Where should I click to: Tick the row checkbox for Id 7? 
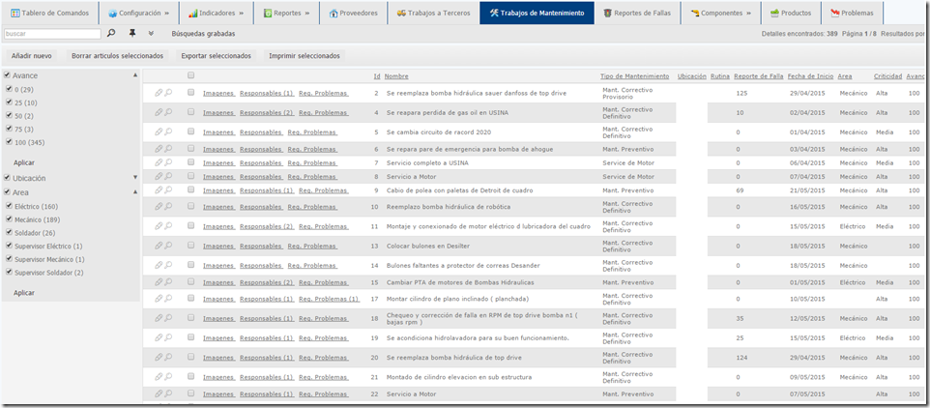pos(190,162)
